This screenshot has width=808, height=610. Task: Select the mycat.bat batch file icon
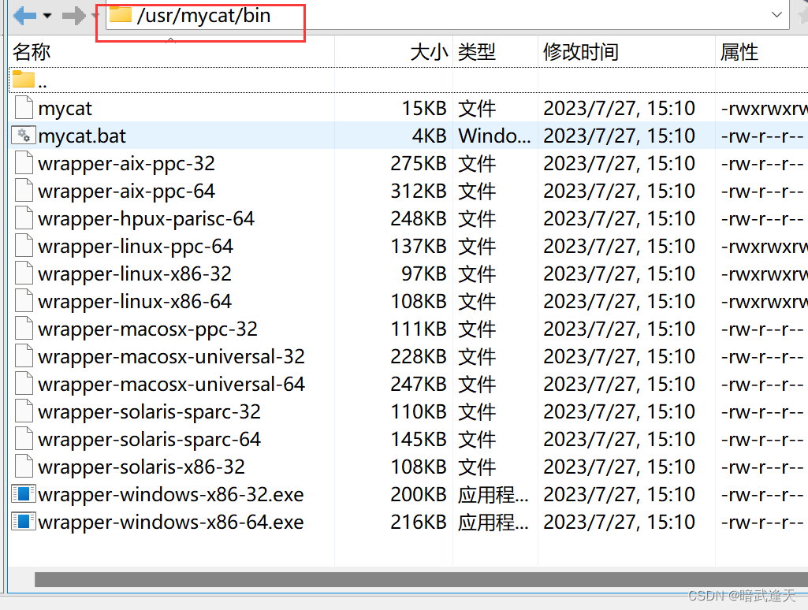24,136
